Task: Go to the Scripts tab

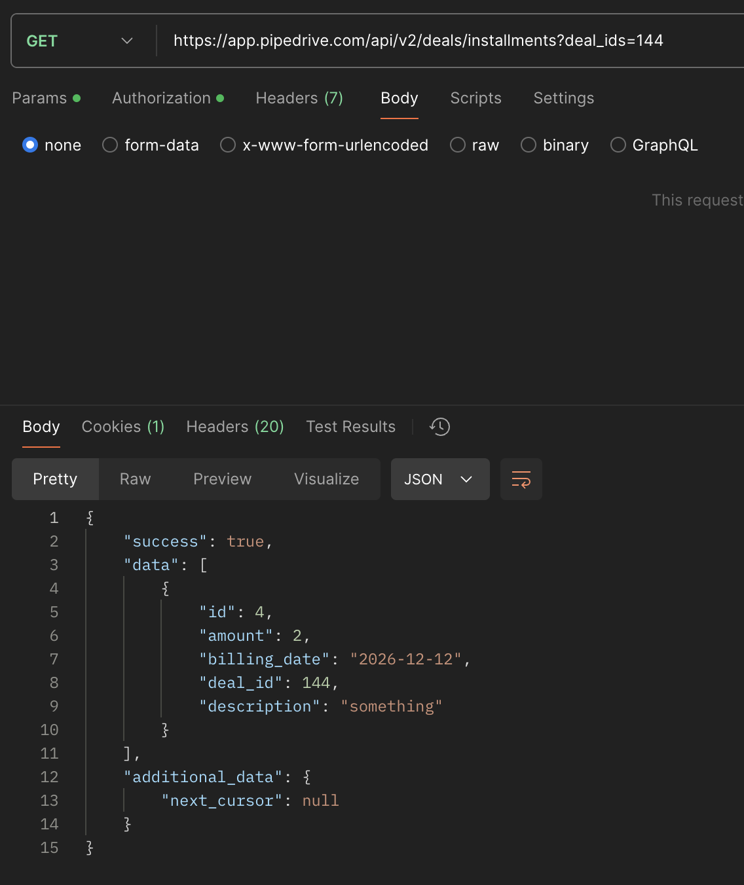Action: [x=475, y=98]
